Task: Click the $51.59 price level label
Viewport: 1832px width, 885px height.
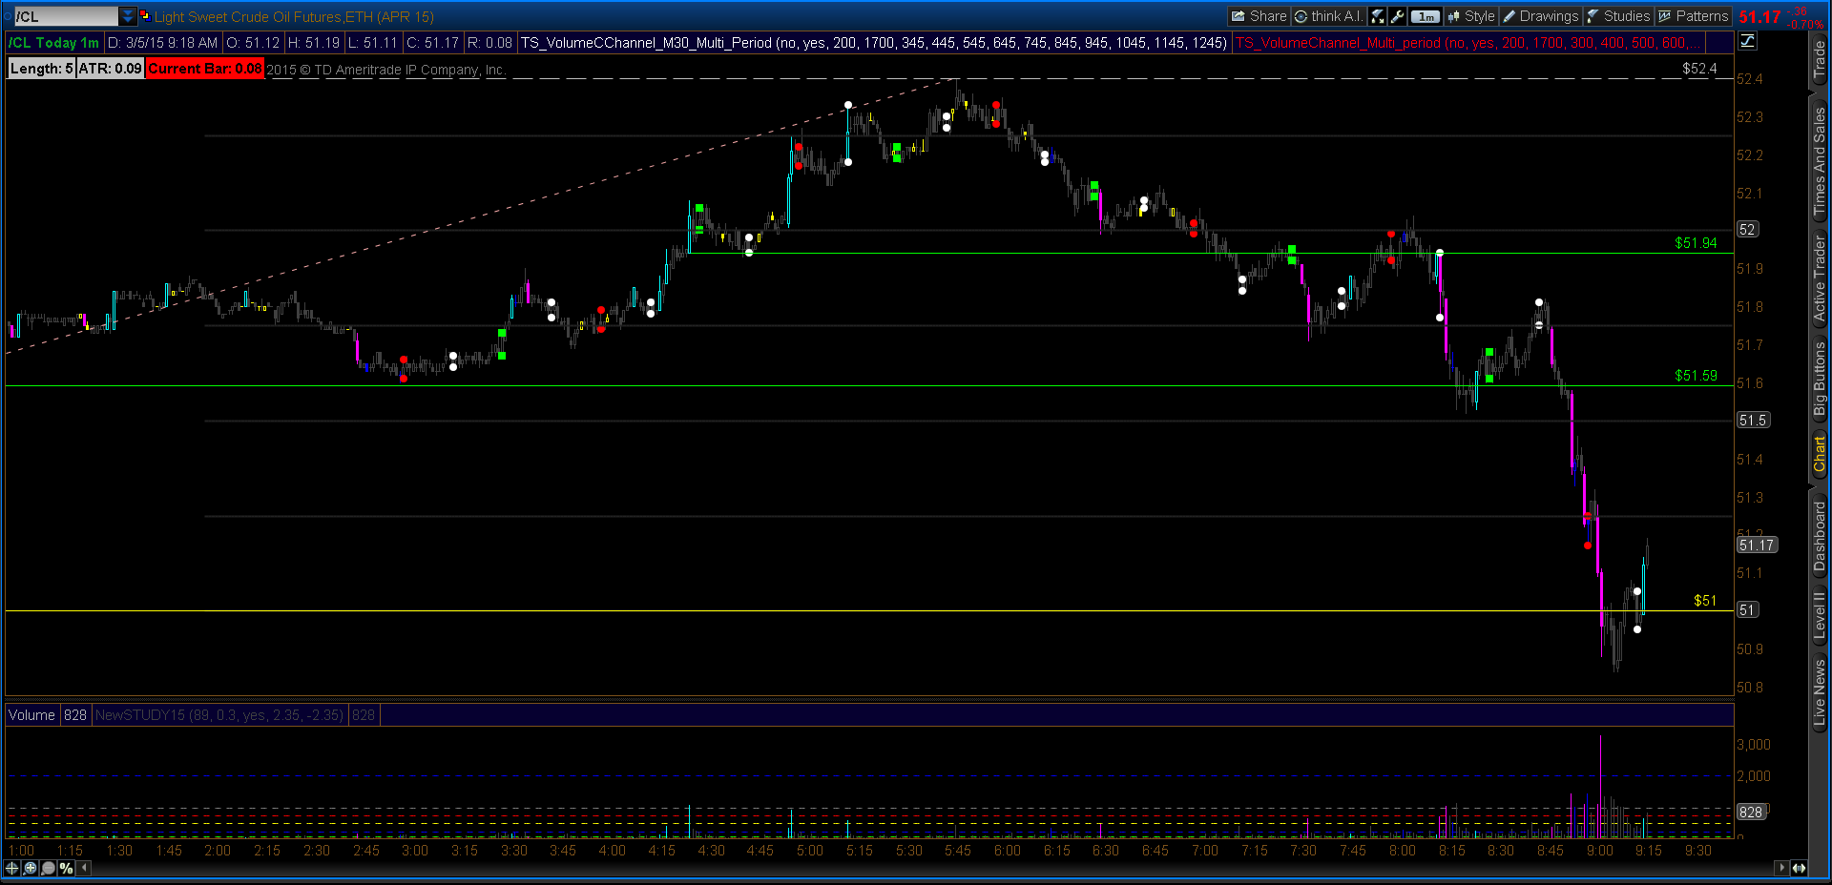Action: pyautogui.click(x=1696, y=376)
